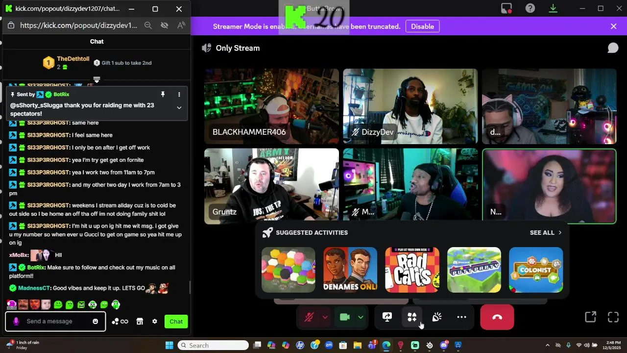Viewport: 627px width, 353px height.
Task: Open the Kick points infinity icon
Action: coord(120,321)
